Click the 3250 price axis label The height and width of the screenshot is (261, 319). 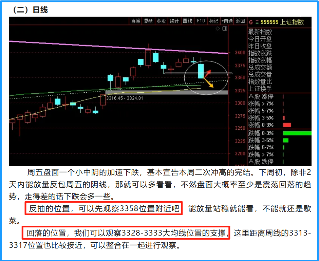(x=240, y=128)
